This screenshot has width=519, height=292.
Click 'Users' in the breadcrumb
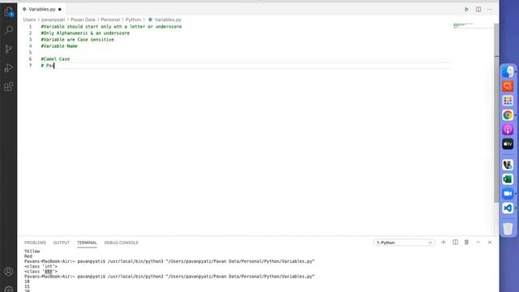pyautogui.click(x=29, y=19)
